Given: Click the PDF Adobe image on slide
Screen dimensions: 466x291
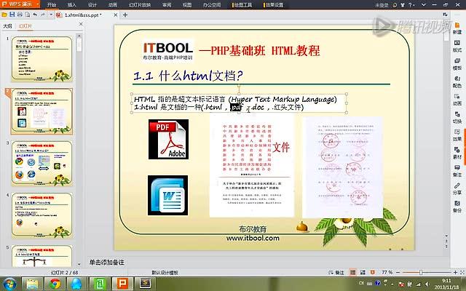Looking at the screenshot, I should pos(168,139).
